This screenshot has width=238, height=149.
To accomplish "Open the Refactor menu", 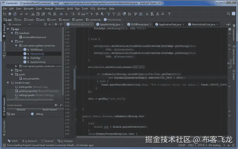I will click(x=60, y=9).
